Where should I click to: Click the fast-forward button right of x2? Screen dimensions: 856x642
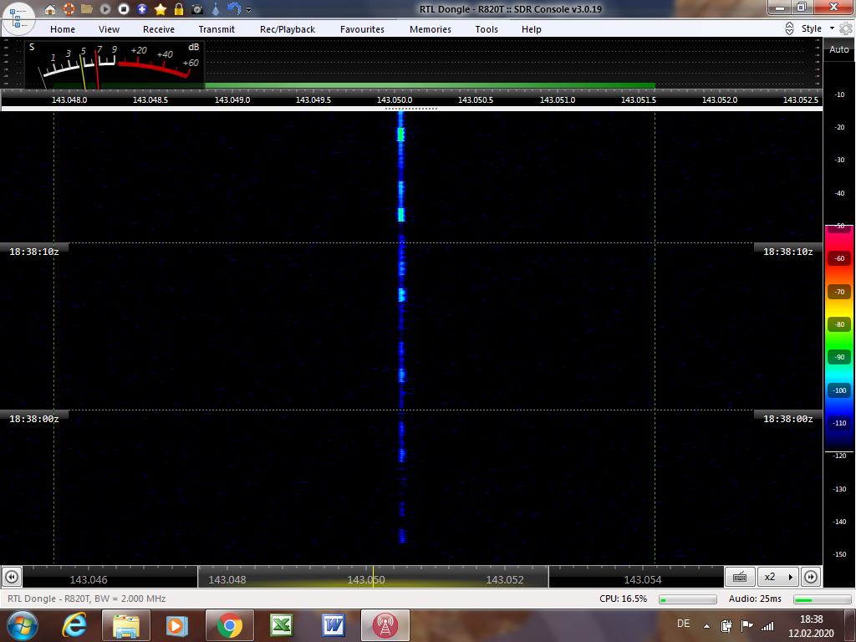click(x=811, y=577)
